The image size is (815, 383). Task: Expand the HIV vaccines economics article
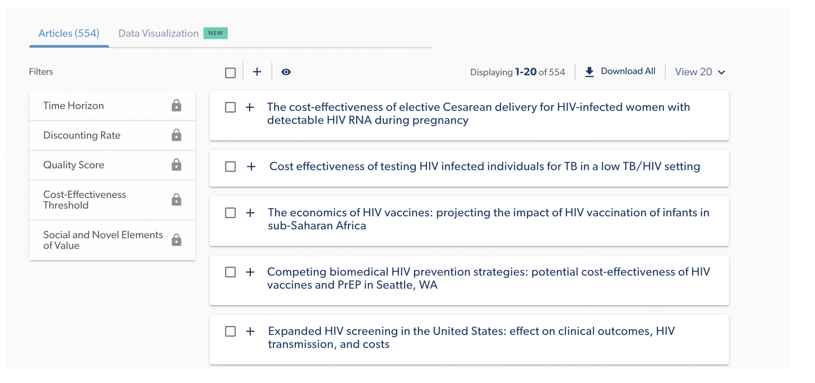(x=250, y=213)
